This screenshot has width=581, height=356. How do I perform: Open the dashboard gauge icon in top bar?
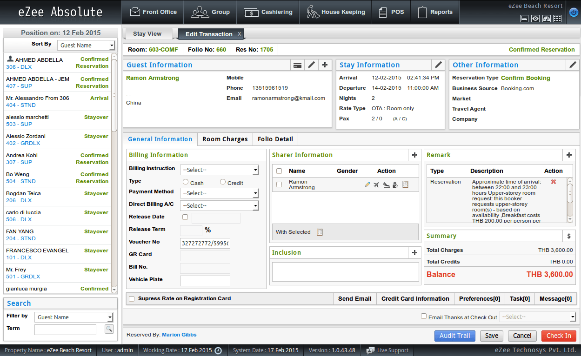pos(547,19)
